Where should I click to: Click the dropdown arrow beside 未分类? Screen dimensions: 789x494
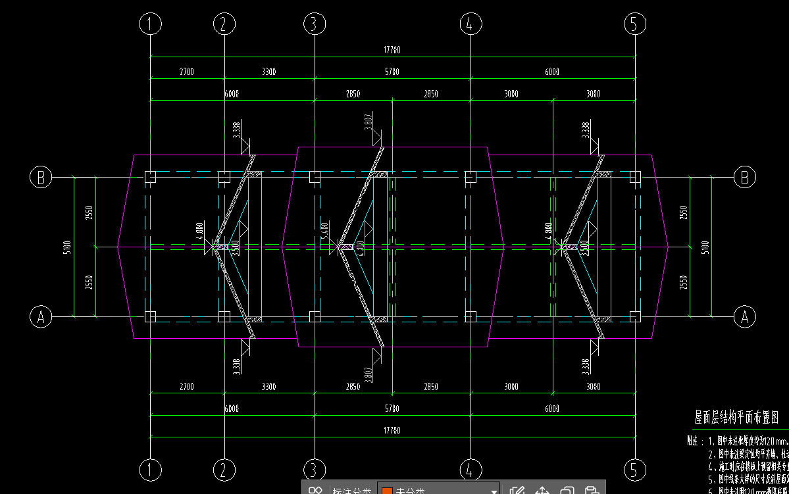pos(494,491)
